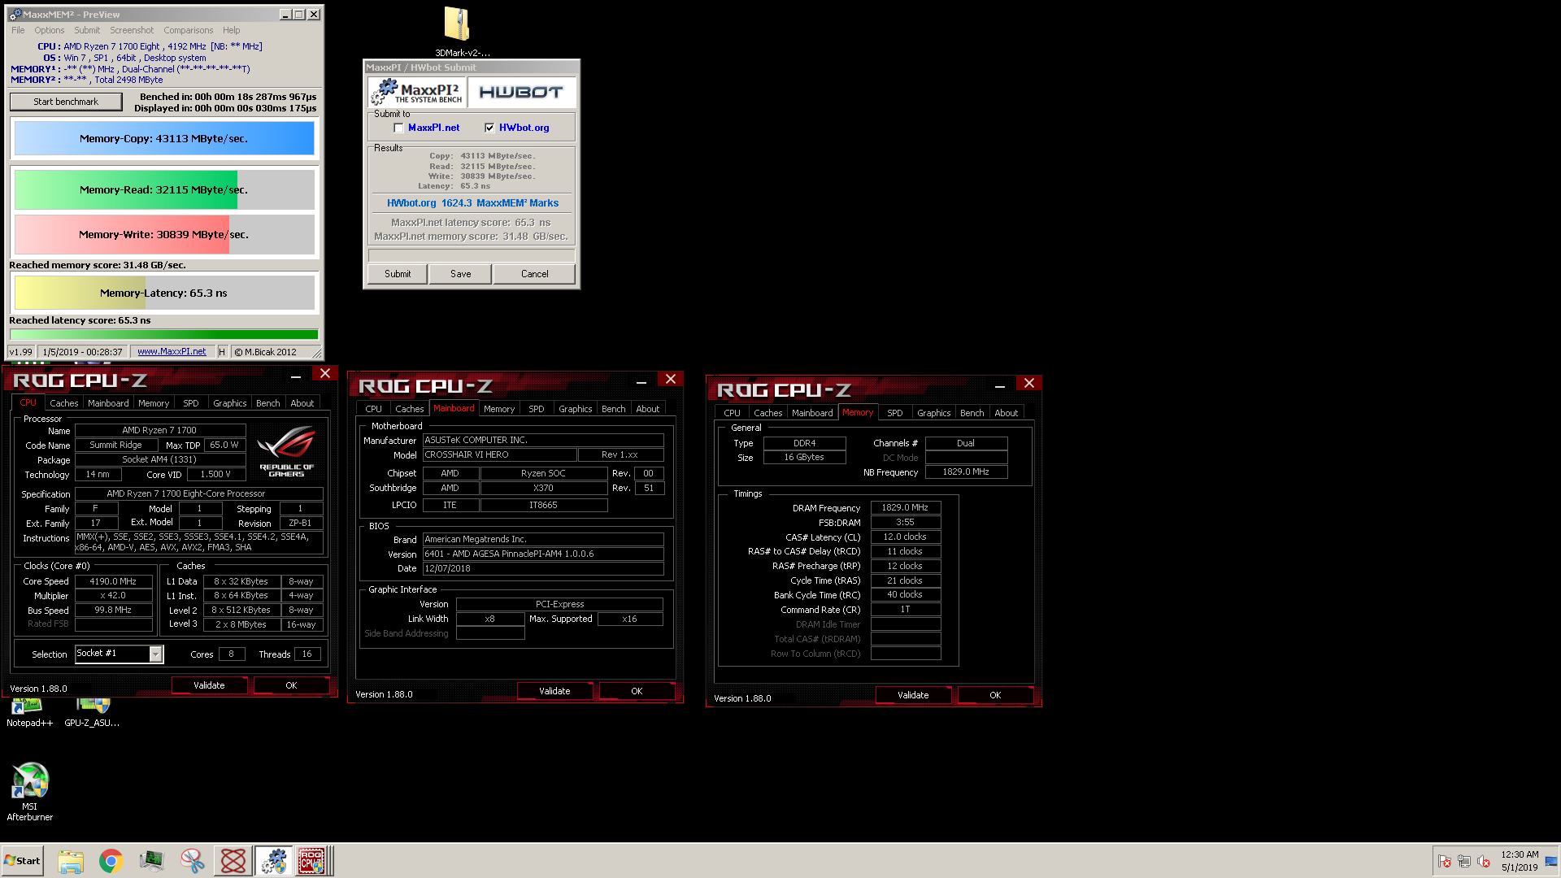Open Bench tab in the CPU window
Image resolution: width=1561 pixels, height=878 pixels.
267,403
